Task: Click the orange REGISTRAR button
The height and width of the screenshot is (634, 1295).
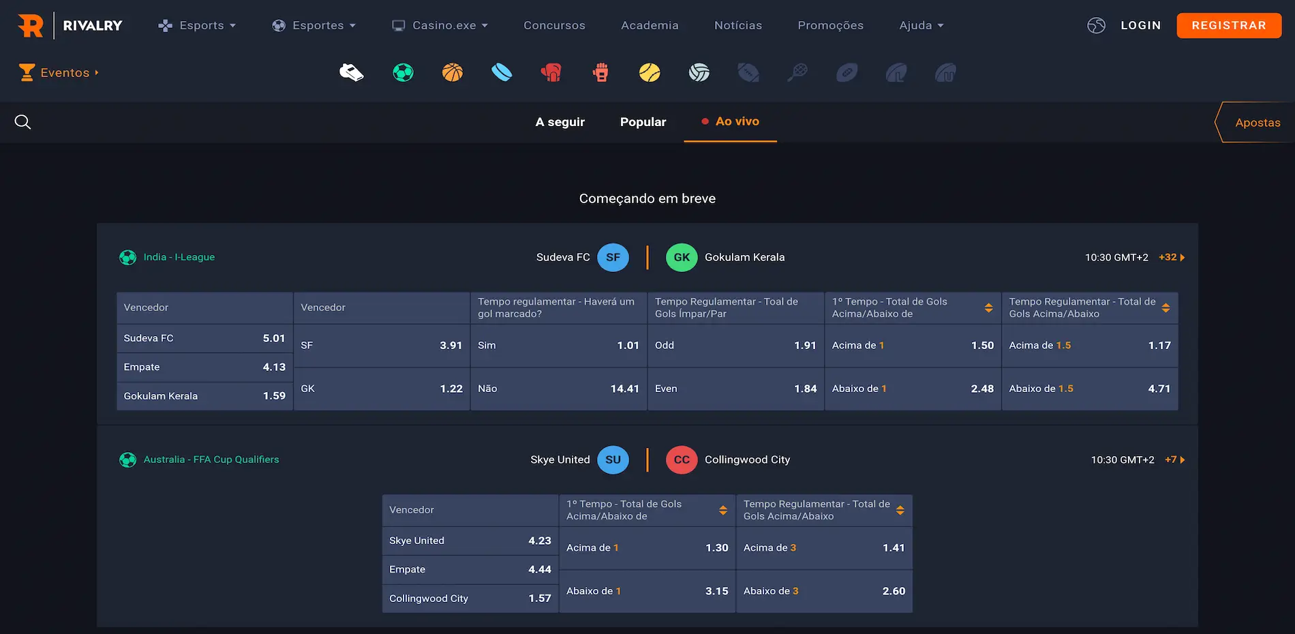Action: [1228, 25]
